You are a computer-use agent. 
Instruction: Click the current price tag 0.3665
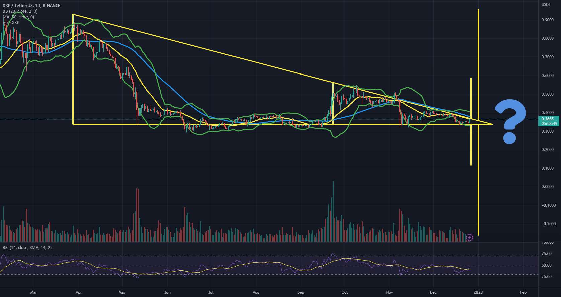[x=547, y=119]
